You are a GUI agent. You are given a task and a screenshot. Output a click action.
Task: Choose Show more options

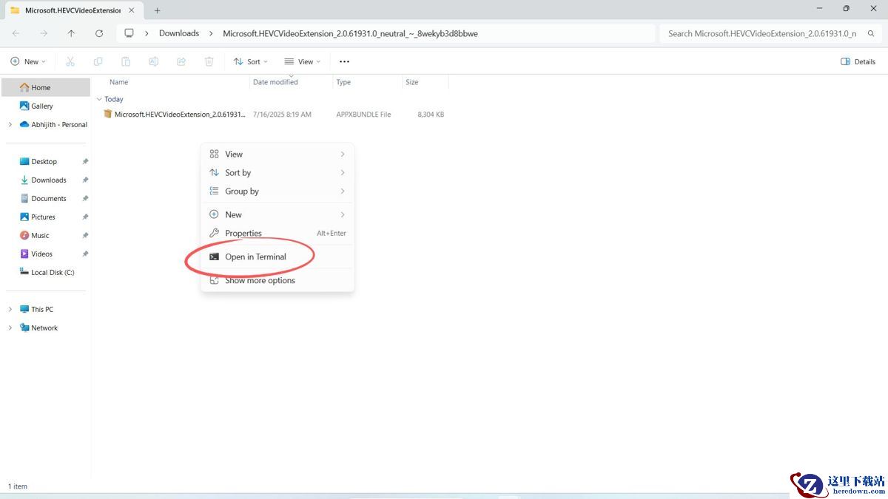tap(277, 280)
